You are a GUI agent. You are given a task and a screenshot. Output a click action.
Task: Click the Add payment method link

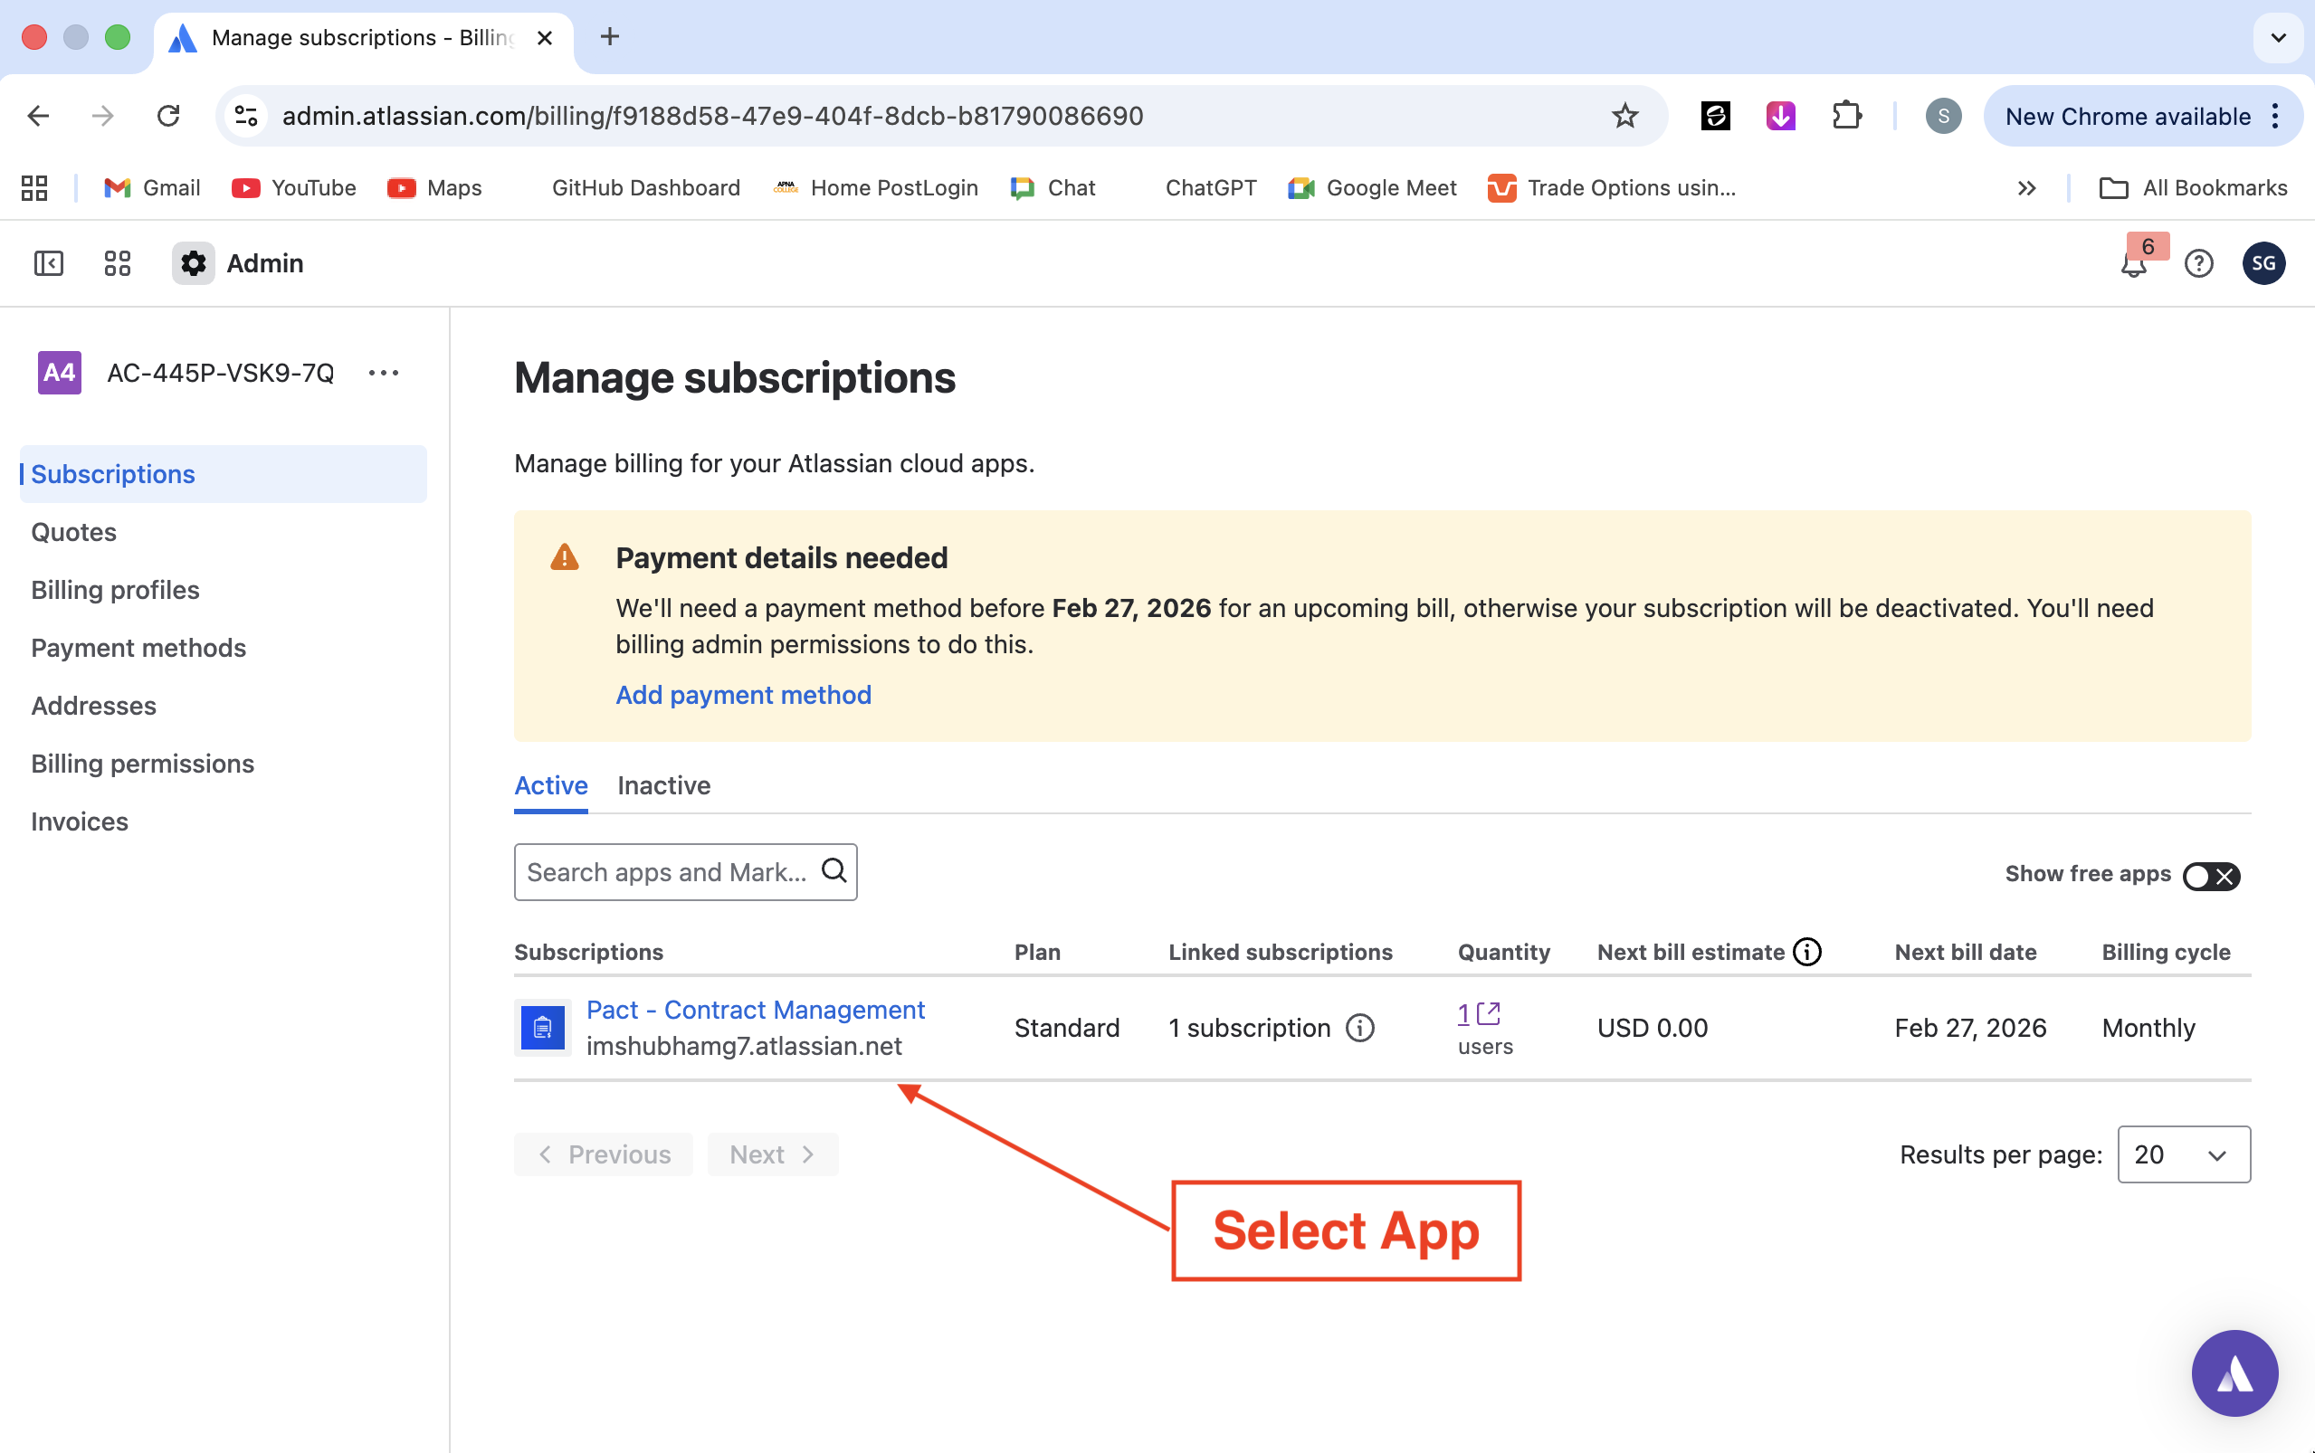[x=743, y=695]
